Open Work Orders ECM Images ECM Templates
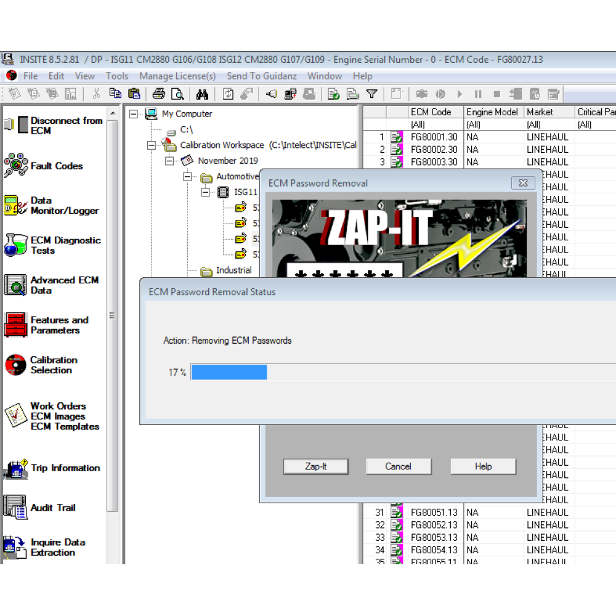 click(52, 416)
